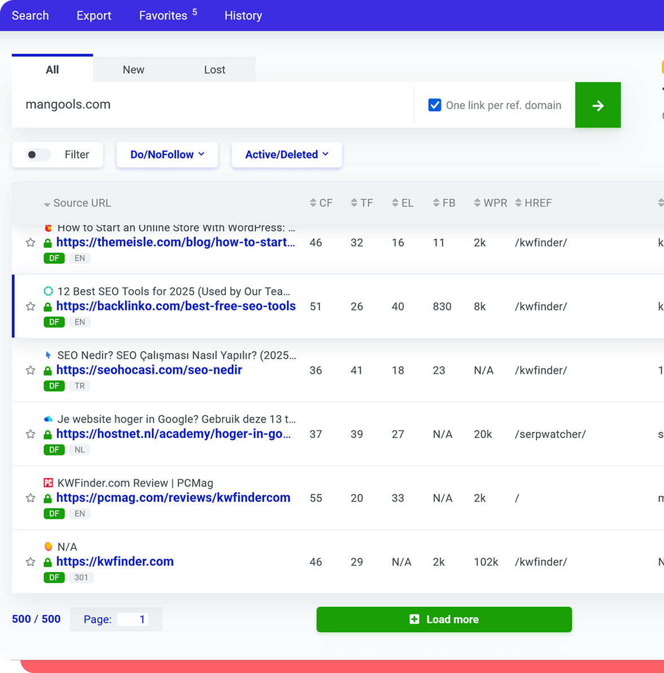Sort the WPR column with its arrows

point(477,203)
